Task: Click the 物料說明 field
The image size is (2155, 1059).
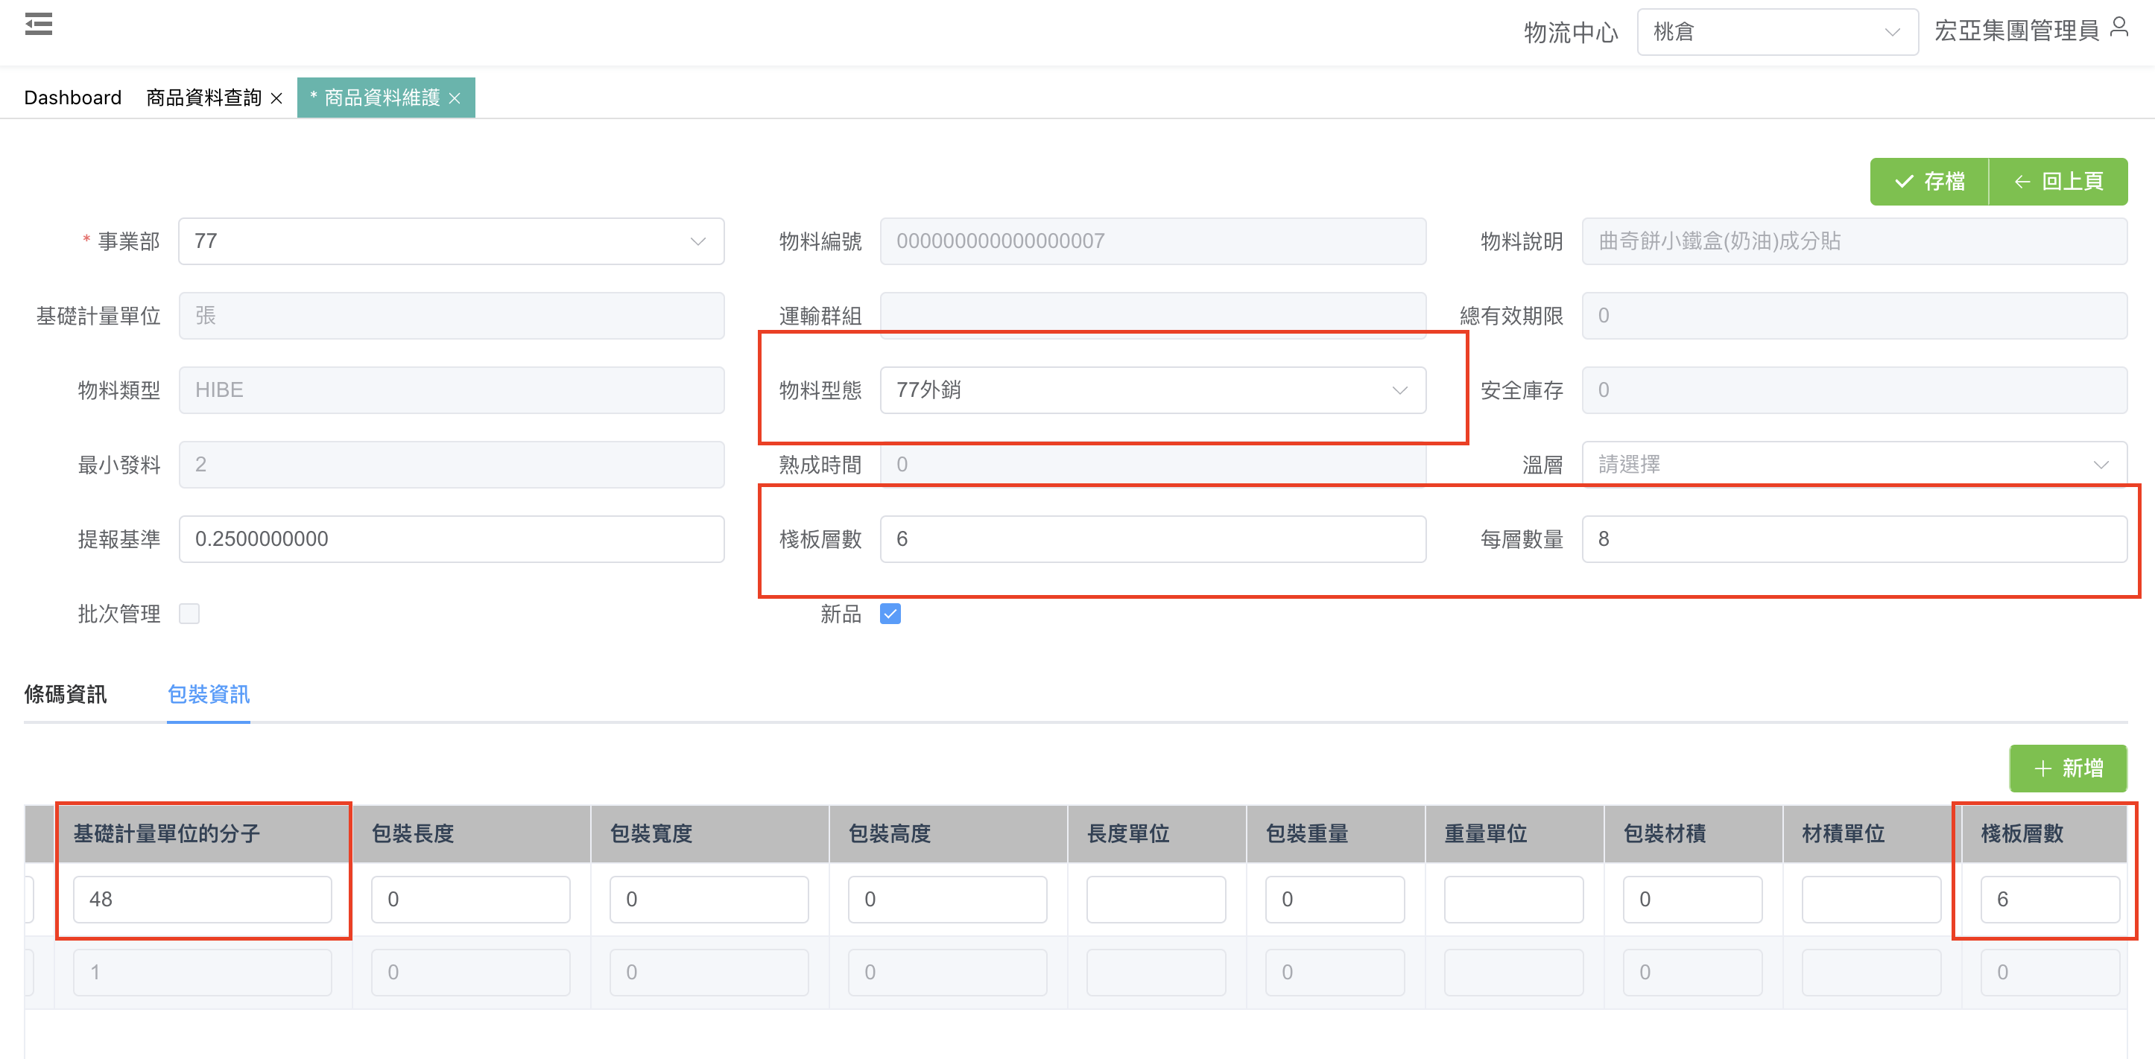Action: 1854,241
